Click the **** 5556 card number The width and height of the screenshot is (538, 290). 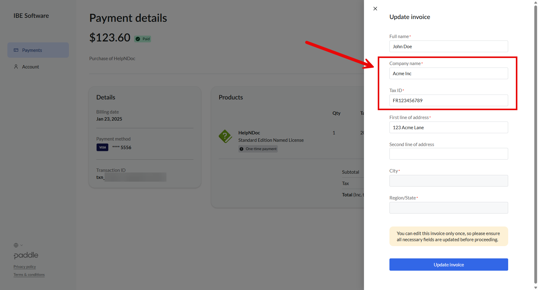pyautogui.click(x=122, y=147)
